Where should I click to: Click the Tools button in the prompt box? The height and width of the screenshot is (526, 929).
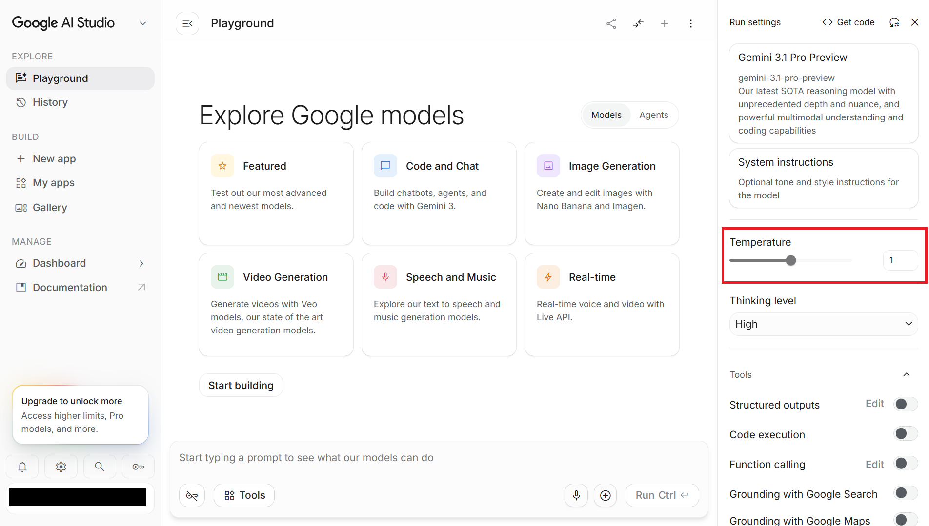coord(244,495)
